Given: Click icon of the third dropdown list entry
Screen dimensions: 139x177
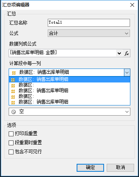Looking at the screenshot, I should point(13,91).
